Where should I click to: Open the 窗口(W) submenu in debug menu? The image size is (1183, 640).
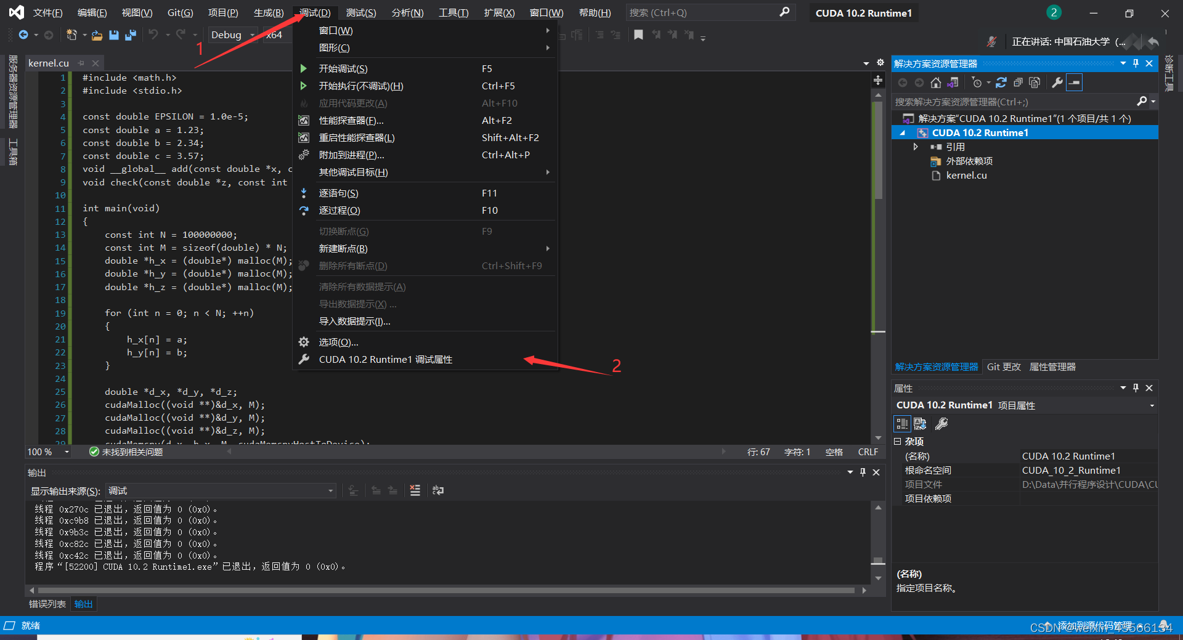point(425,31)
